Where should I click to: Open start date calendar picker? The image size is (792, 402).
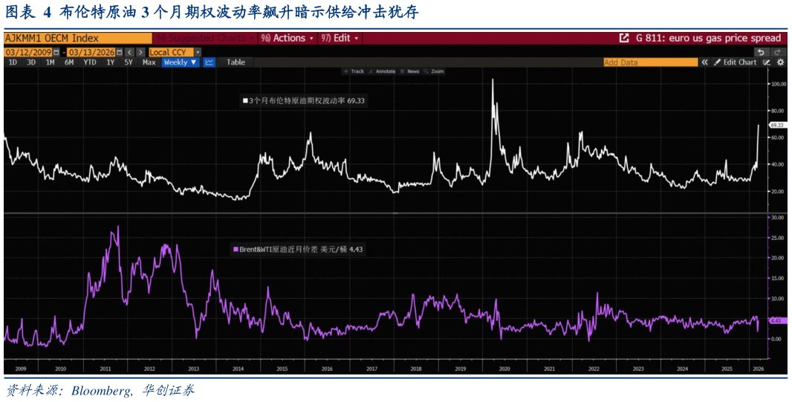[x=57, y=52]
